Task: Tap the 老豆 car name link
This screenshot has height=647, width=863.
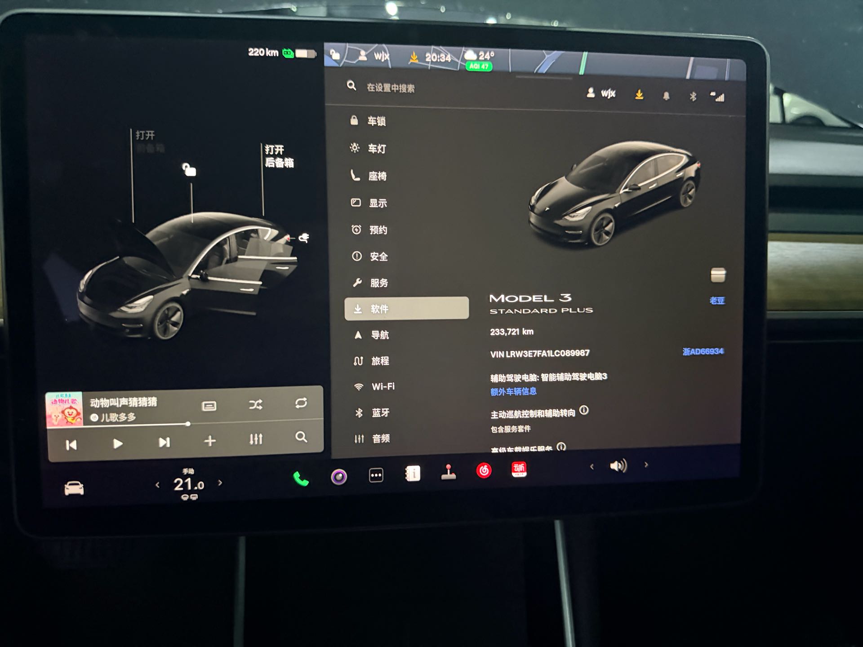Action: click(717, 301)
